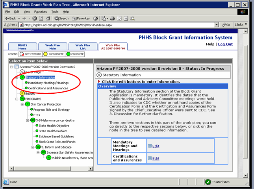The height and width of the screenshot is (189, 254).
Task: Select State Health Objective tree item
Action: coord(54,126)
